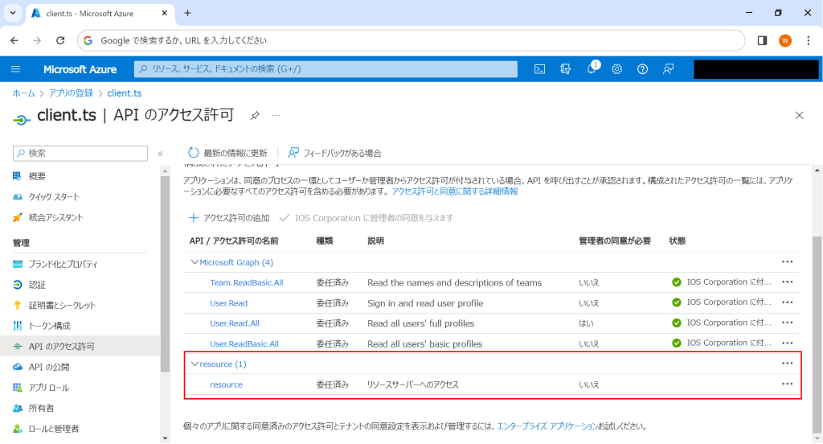
Task: Open the Chrome three-dot menu
Action: pos(809,40)
